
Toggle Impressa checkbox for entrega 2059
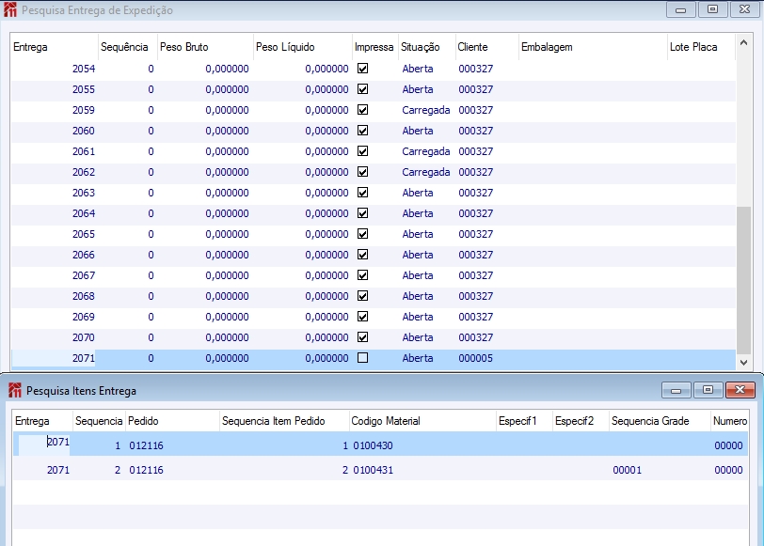click(362, 110)
